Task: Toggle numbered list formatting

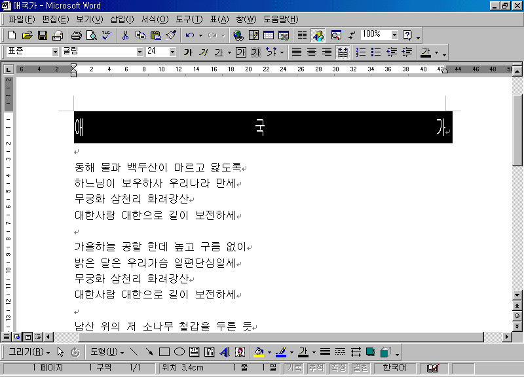Action: pyautogui.click(x=361, y=52)
